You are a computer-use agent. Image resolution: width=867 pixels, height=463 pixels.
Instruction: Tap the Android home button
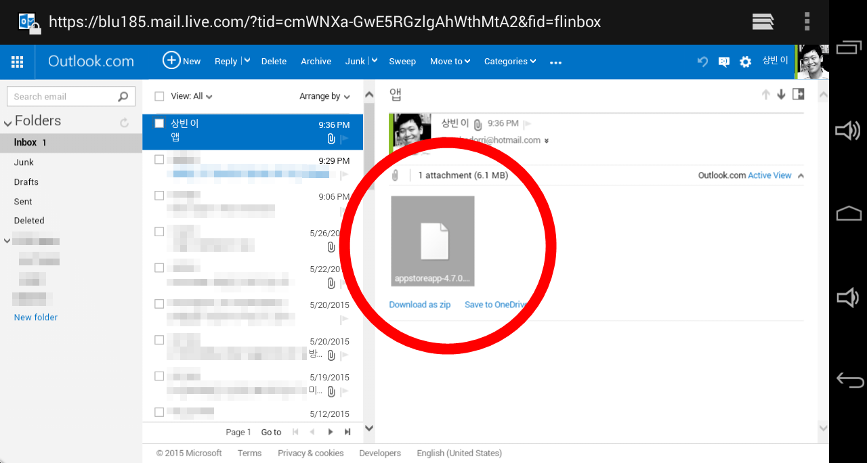pos(849,214)
